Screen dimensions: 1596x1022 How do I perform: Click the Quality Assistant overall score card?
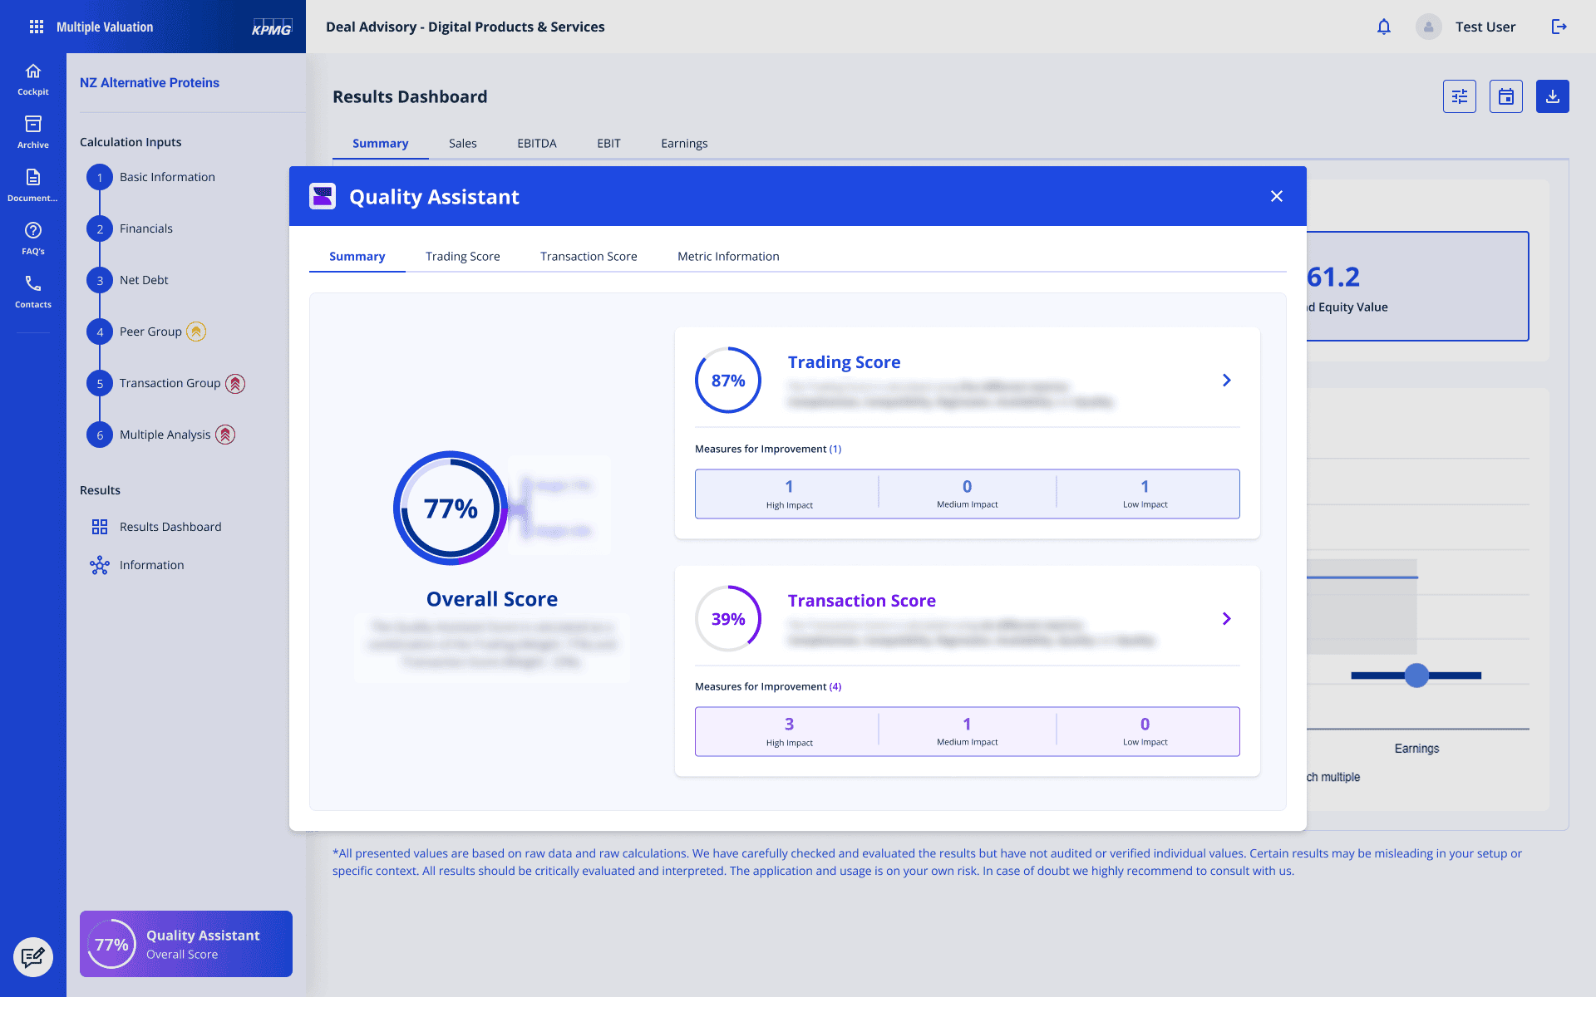point(186,944)
